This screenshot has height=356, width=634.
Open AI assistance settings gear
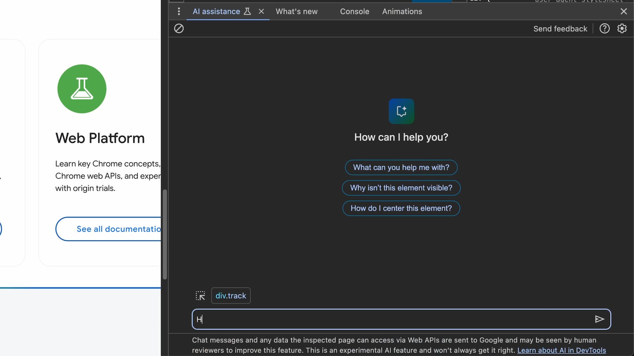tap(622, 29)
